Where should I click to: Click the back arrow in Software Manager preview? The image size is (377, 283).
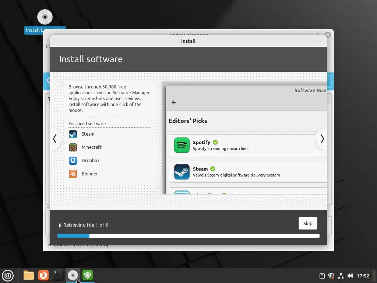pos(174,102)
